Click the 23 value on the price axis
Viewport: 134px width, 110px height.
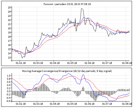[9, 16]
